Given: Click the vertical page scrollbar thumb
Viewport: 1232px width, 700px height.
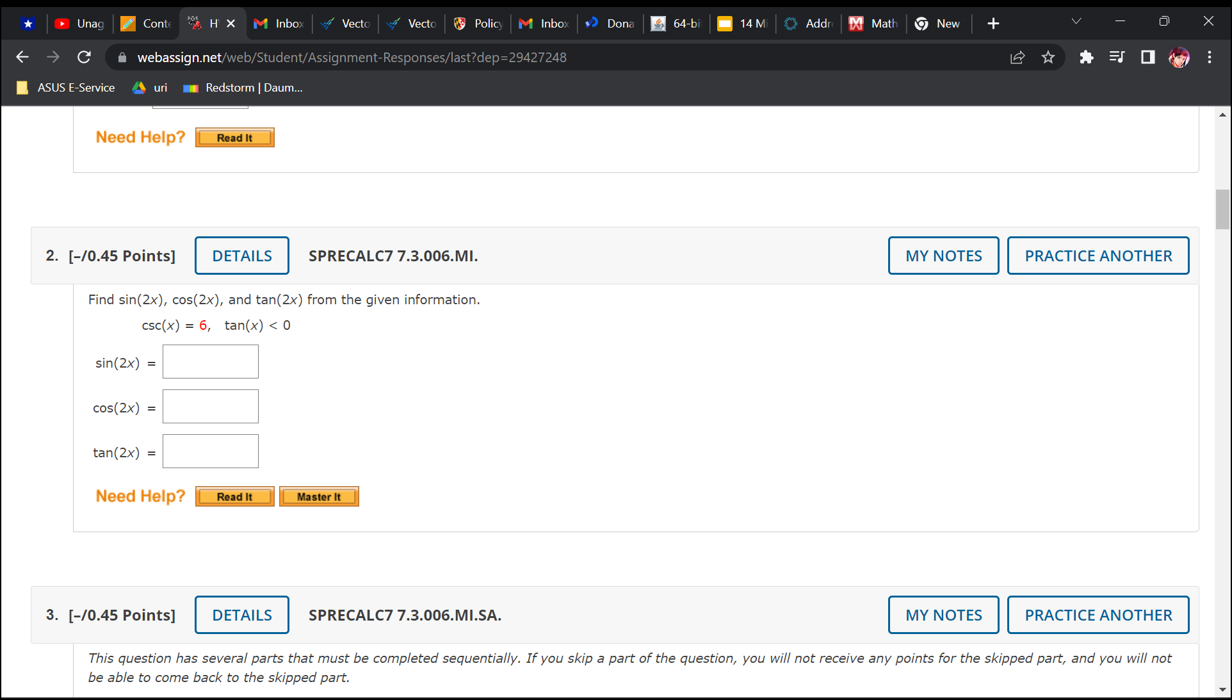Looking at the screenshot, I should tap(1222, 209).
